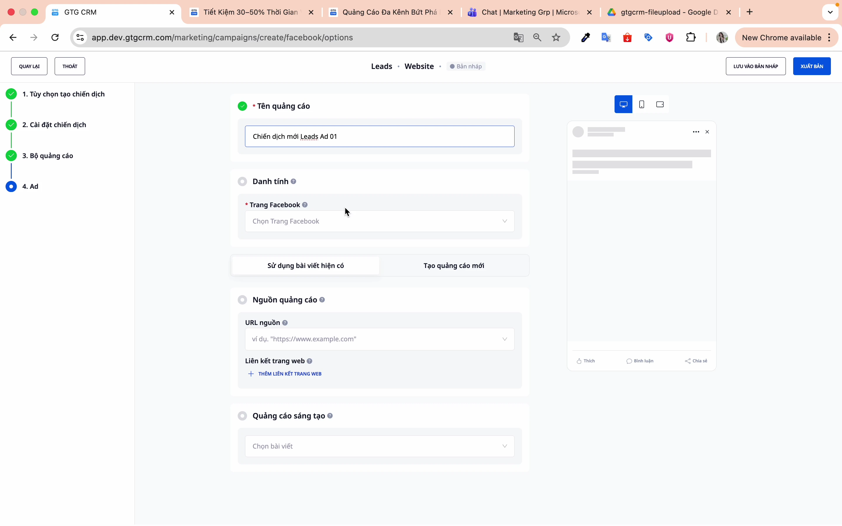
Task: Click the help icon next to Trang Facebook
Action: coord(305,205)
